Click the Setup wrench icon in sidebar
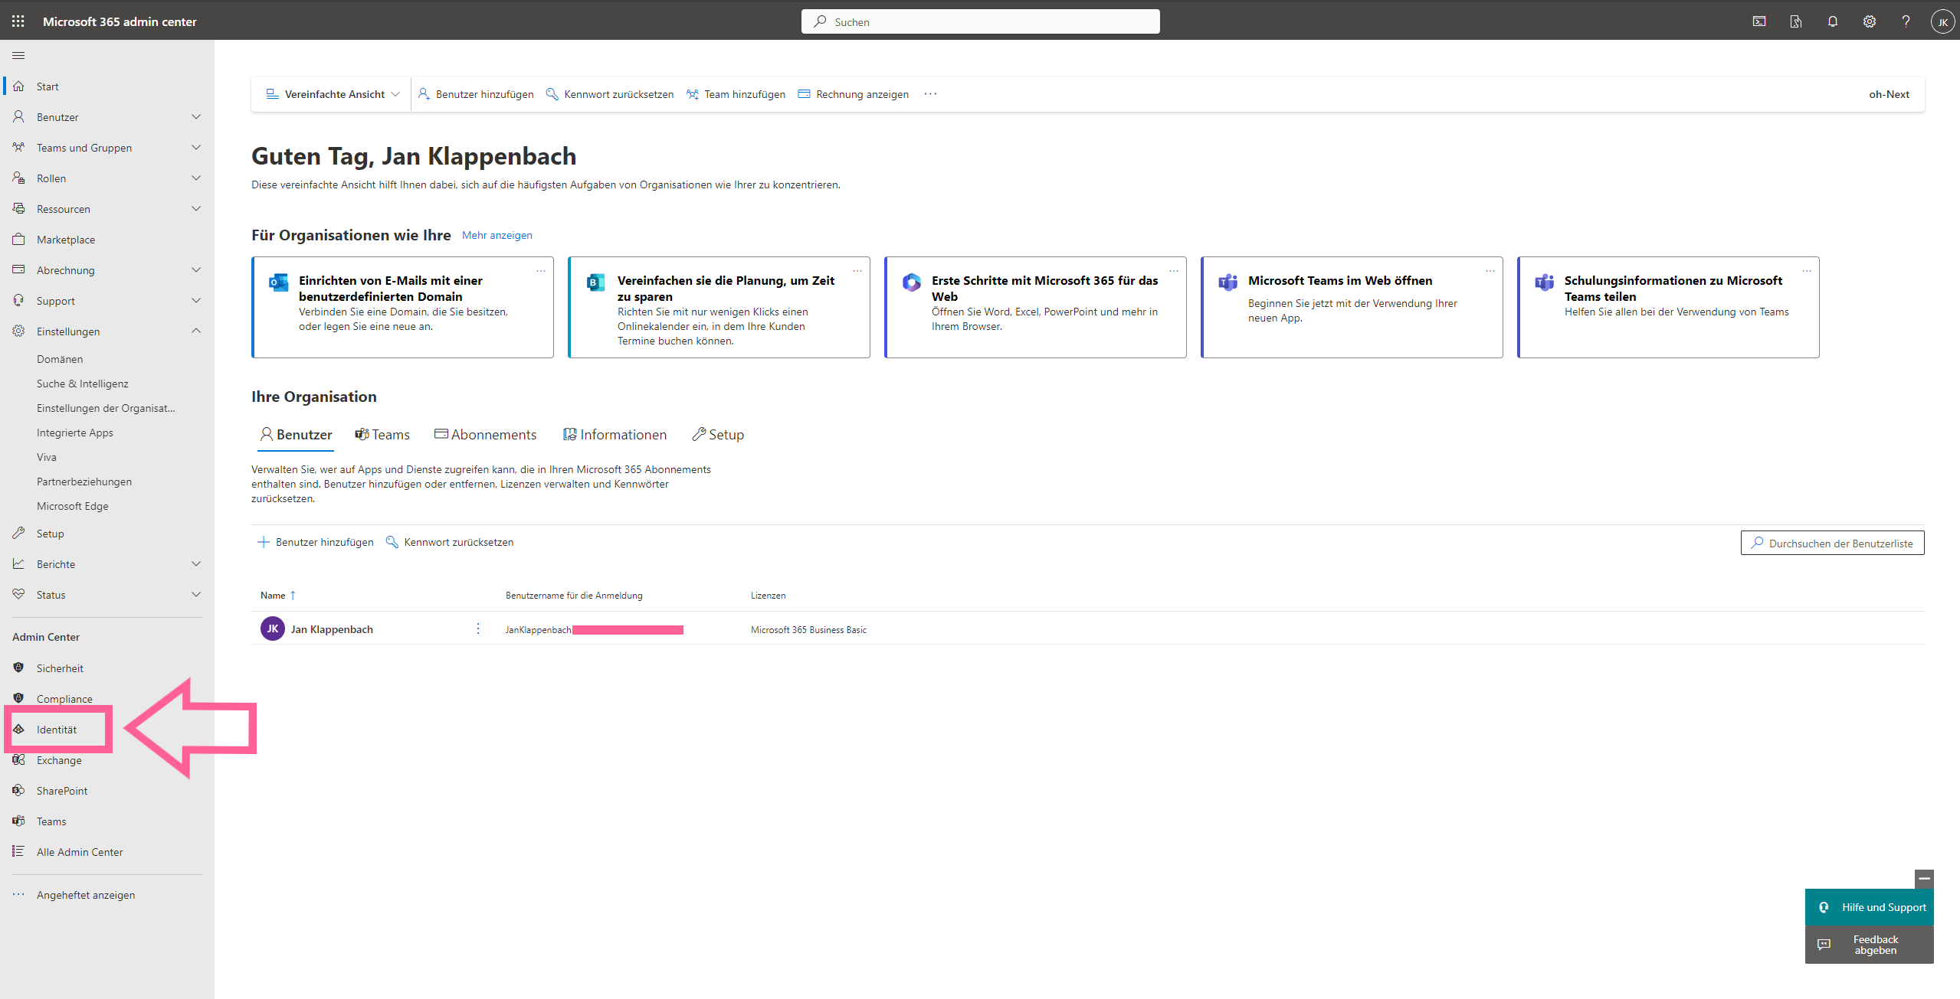Viewport: 1960px width, 999px height. [18, 533]
